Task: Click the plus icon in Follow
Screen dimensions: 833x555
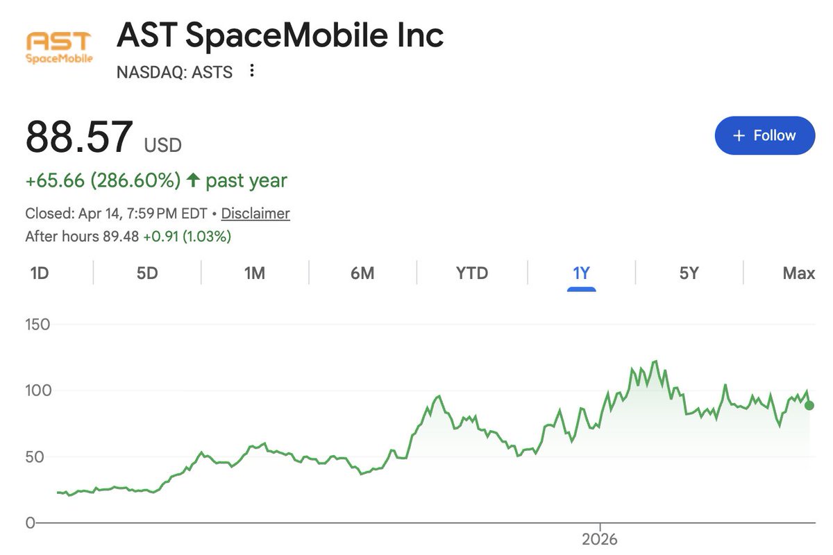Action: (739, 135)
